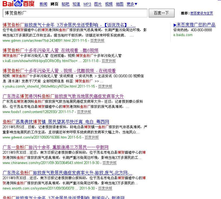This screenshot has height=199, width=221.
Task: Open the 视频 video tab
Action: [109, 4]
